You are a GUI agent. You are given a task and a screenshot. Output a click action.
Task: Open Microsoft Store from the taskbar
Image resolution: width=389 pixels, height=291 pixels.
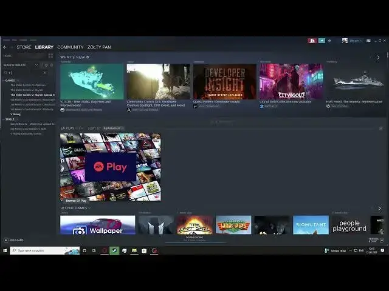tap(144, 250)
